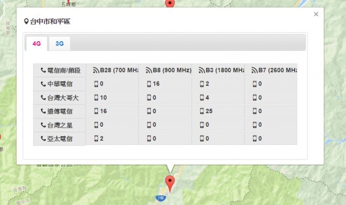Click the 台灣之星 carrier row header
This screenshot has height=205, width=346.
(60, 125)
